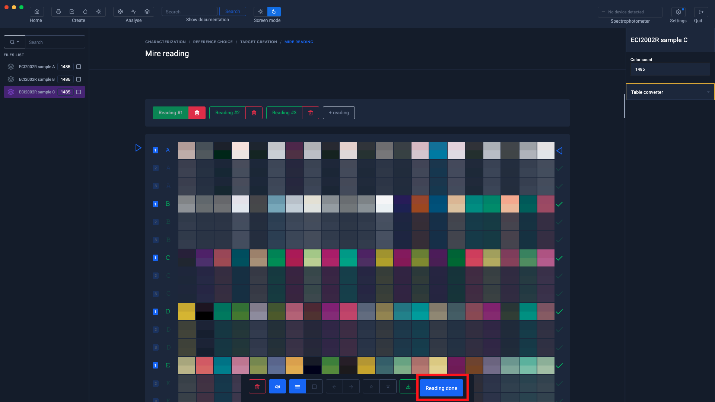Click the documentation Search button
The width and height of the screenshot is (715, 402).
[x=233, y=12]
